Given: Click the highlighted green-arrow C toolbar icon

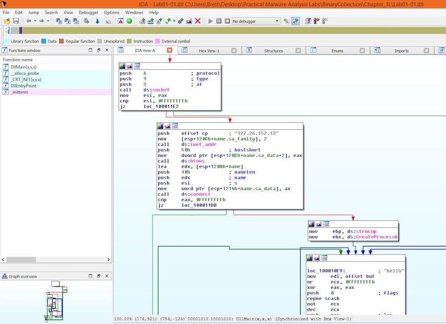Looking at the screenshot, I should pos(296,21).
